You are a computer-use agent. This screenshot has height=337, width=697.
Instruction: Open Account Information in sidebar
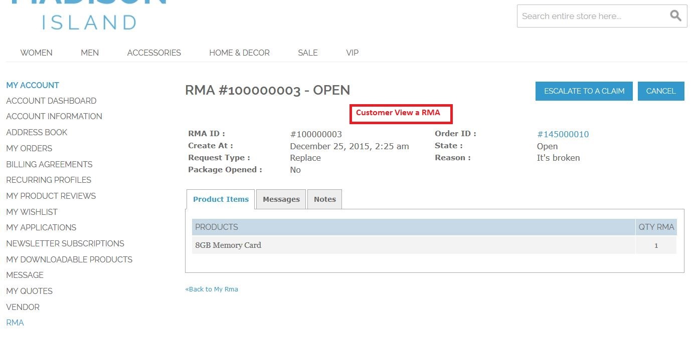click(x=54, y=116)
